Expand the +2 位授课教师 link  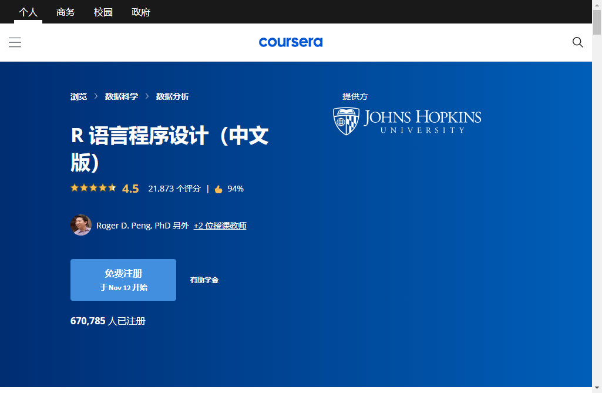[x=220, y=226]
